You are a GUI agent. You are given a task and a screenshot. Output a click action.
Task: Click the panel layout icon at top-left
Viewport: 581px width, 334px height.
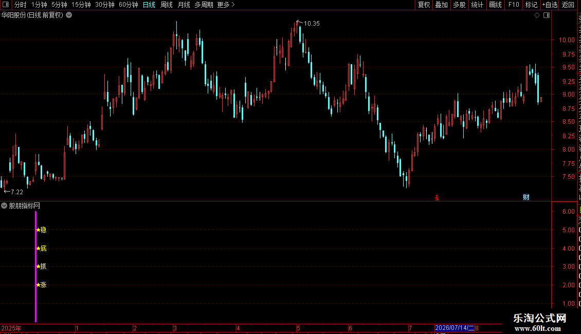click(6, 5)
